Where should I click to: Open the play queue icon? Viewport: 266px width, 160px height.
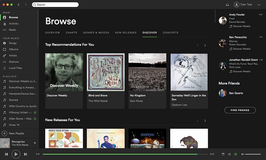[x=223, y=154]
